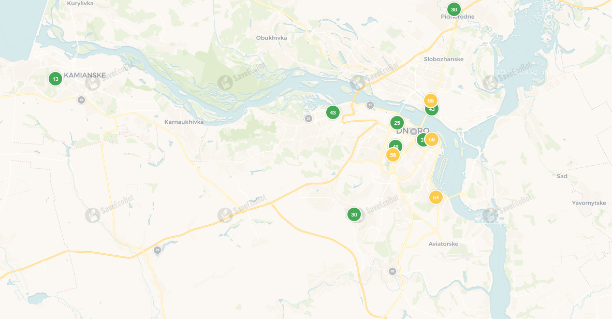Click the yellow 66 air quality marker
612x319 pixels.
(430, 101)
